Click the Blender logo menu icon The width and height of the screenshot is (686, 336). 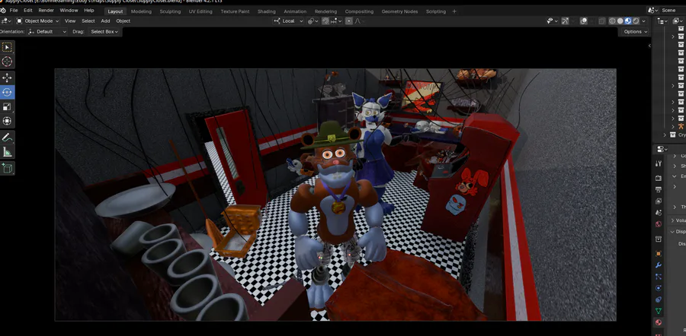[x=3, y=11]
